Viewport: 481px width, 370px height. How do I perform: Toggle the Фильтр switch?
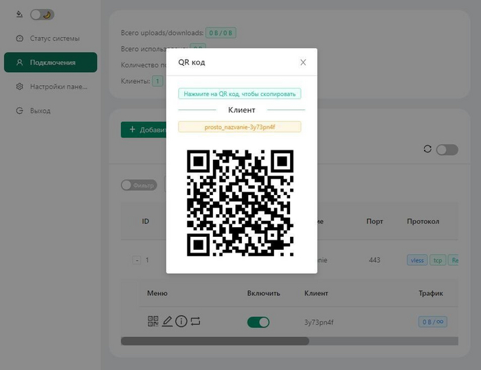pyautogui.click(x=139, y=185)
